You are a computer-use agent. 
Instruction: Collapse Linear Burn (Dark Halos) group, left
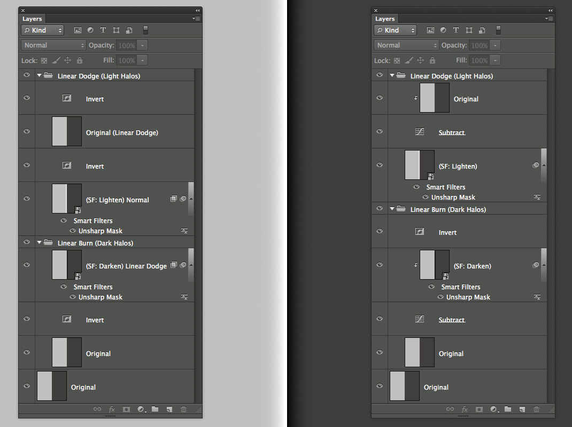pyautogui.click(x=39, y=242)
